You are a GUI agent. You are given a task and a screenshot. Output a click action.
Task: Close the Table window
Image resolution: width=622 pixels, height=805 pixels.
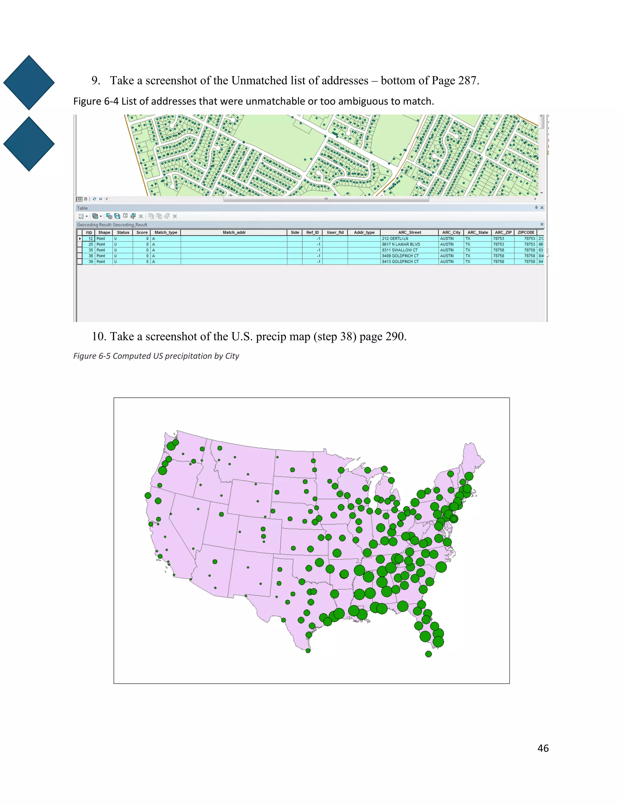(x=542, y=208)
